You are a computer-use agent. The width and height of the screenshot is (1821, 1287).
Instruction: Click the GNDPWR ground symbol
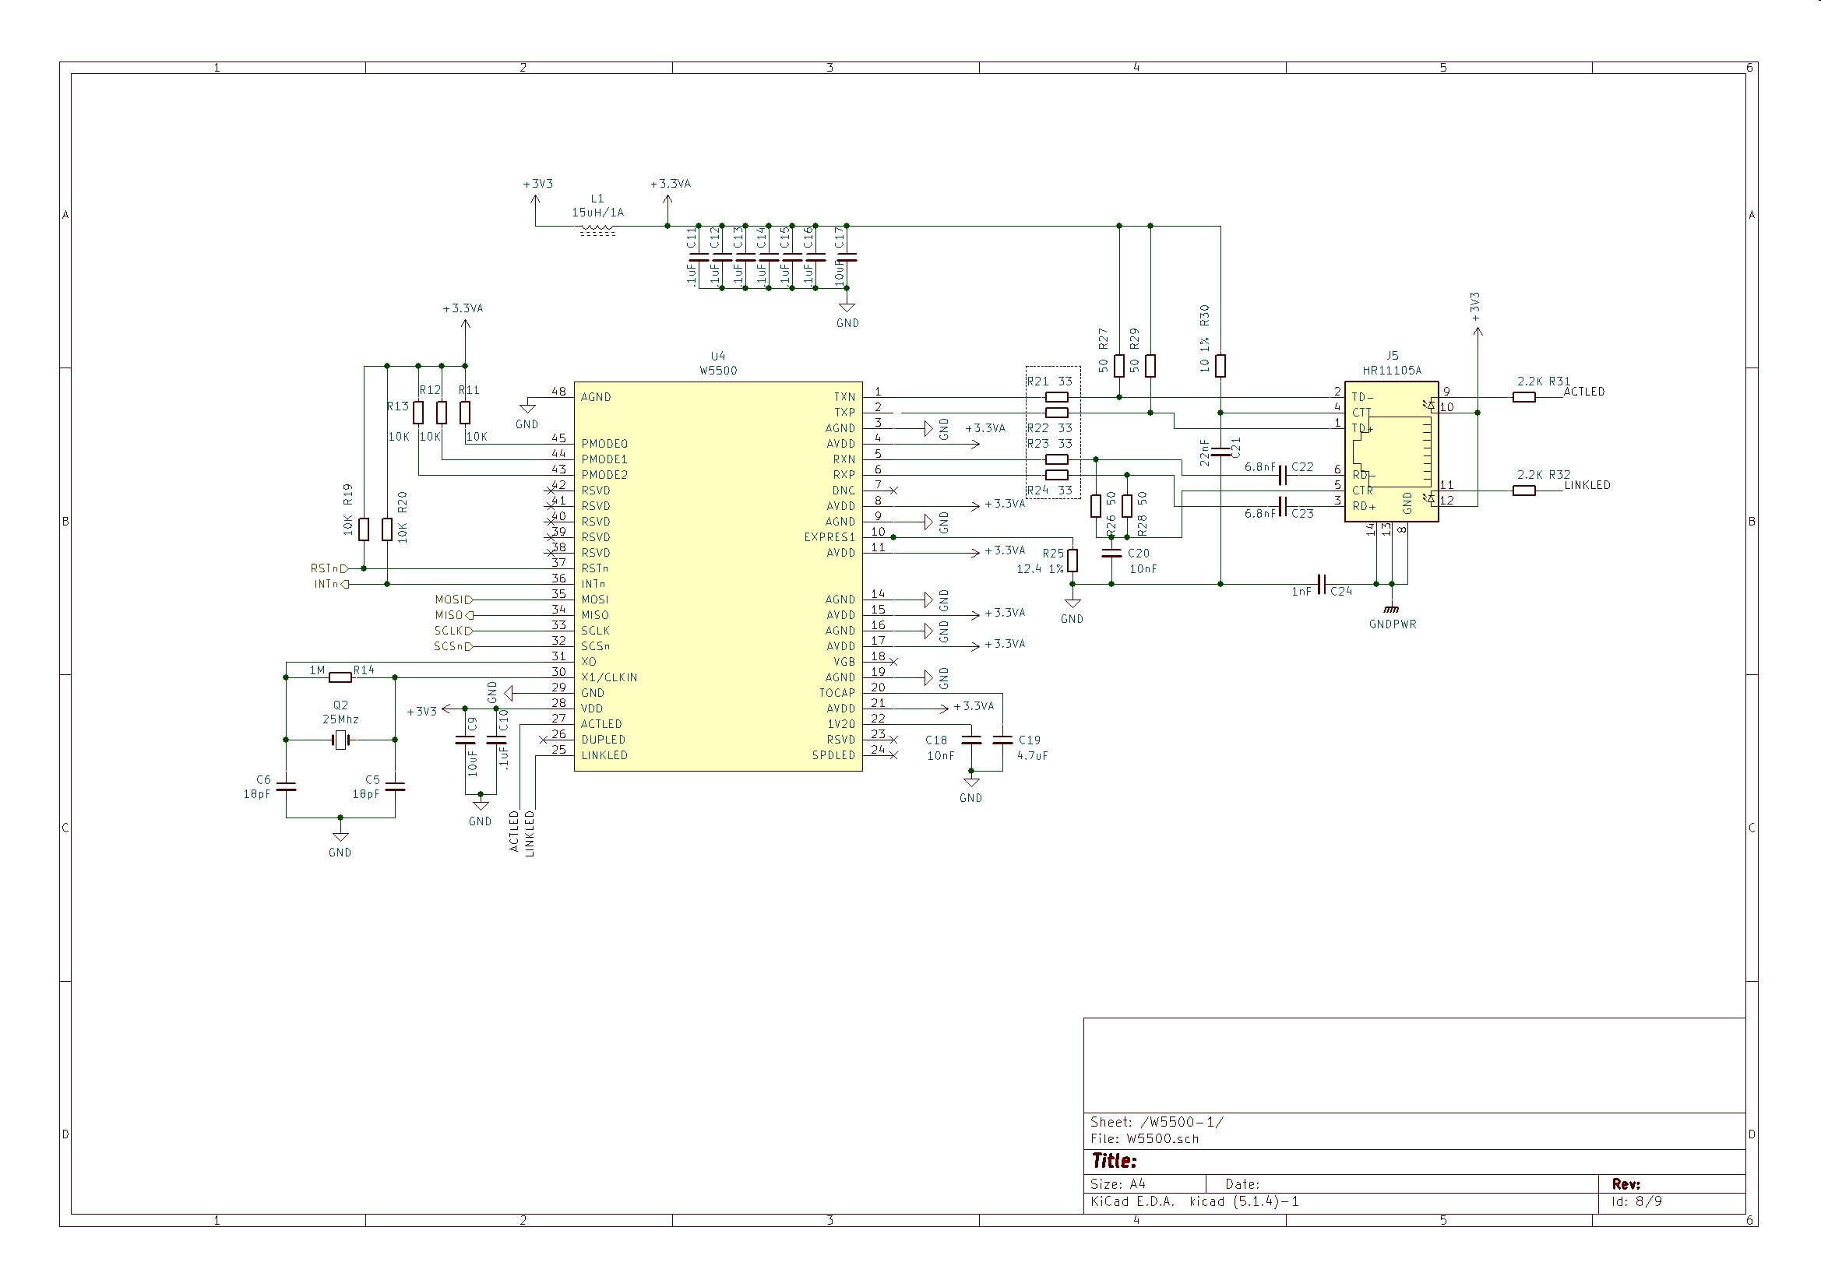[x=1391, y=609]
